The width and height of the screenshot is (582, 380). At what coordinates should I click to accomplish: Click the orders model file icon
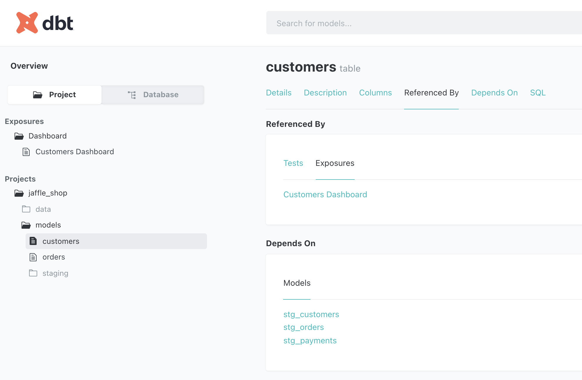point(33,257)
